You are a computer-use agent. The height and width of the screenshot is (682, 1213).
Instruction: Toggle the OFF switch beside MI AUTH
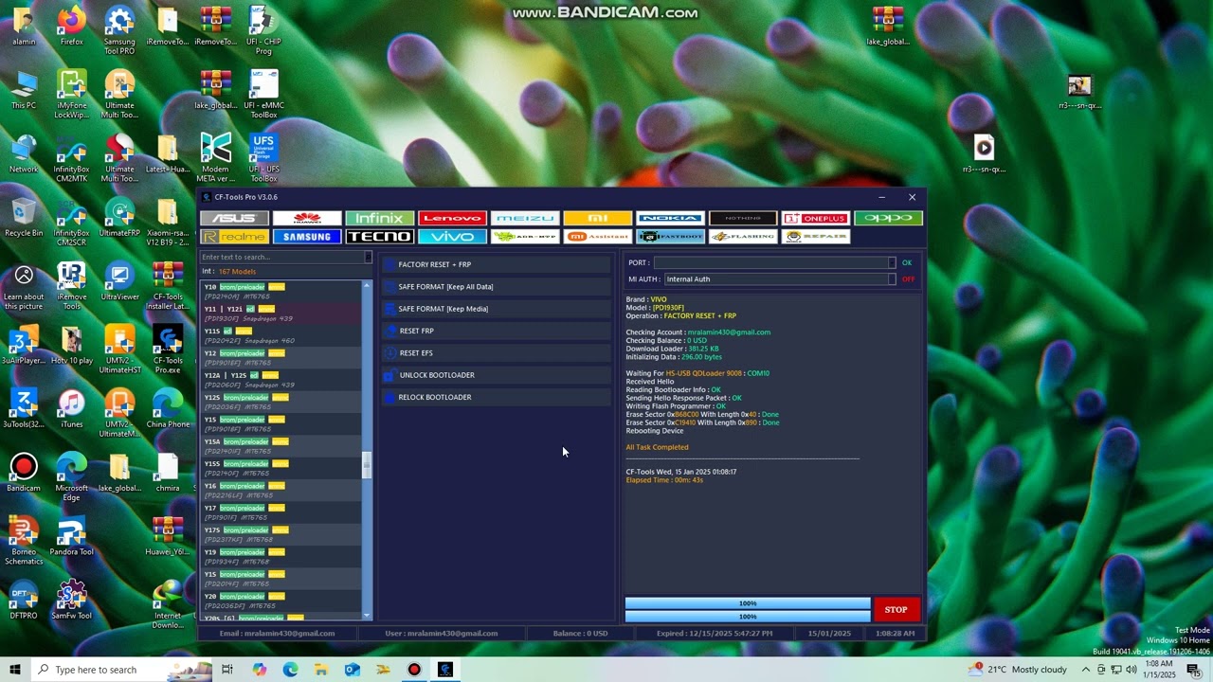point(908,279)
